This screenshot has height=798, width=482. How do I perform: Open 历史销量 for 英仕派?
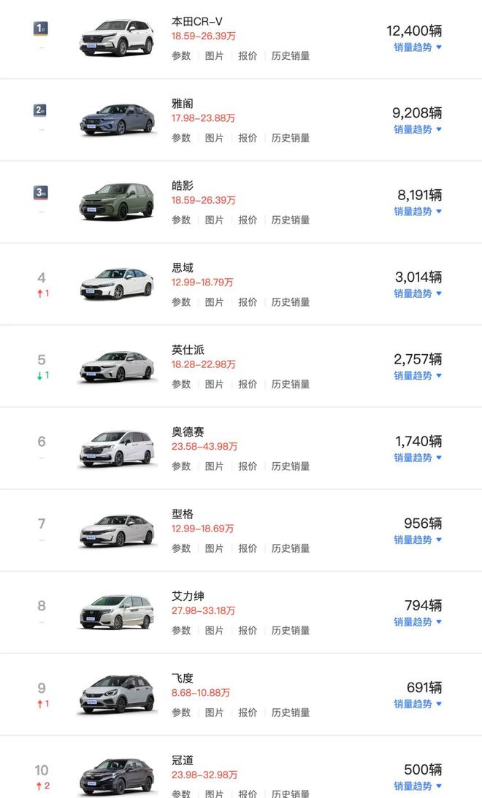(x=291, y=384)
